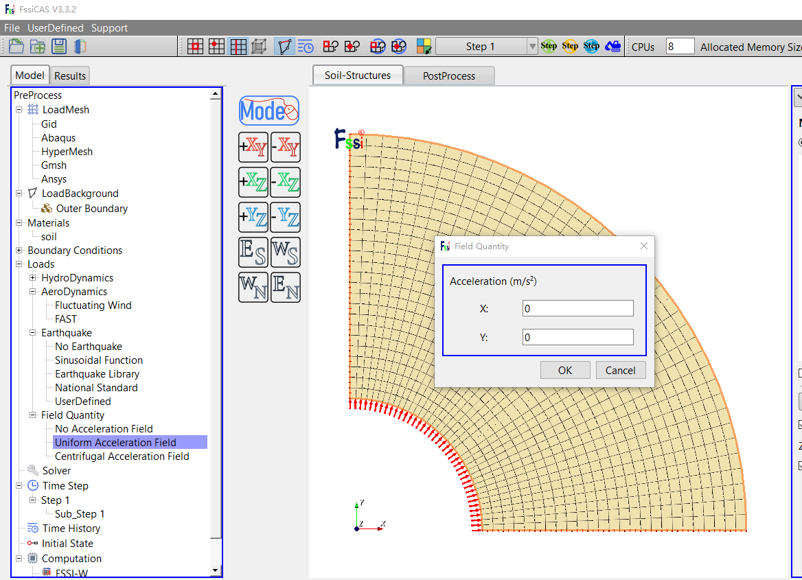Select Fluctuating Wind tree item

[93, 305]
